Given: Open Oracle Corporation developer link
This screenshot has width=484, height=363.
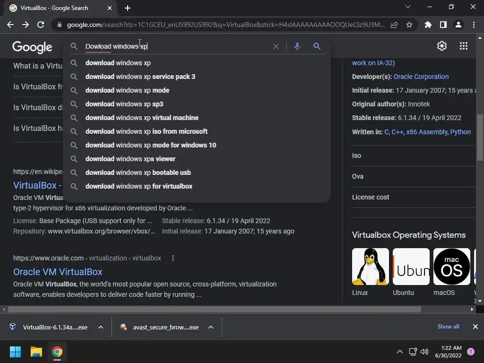Looking at the screenshot, I should tap(421, 77).
